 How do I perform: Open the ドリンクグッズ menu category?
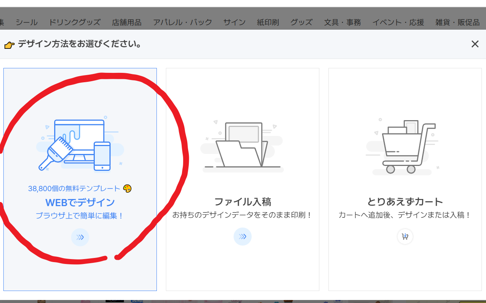[74, 23]
